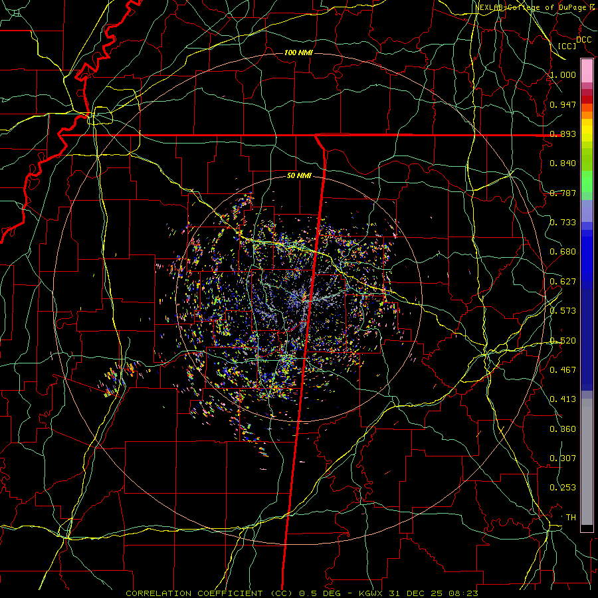This screenshot has height=598, width=598.
Task: Select the 0.947 legend value
Action: tap(563, 104)
